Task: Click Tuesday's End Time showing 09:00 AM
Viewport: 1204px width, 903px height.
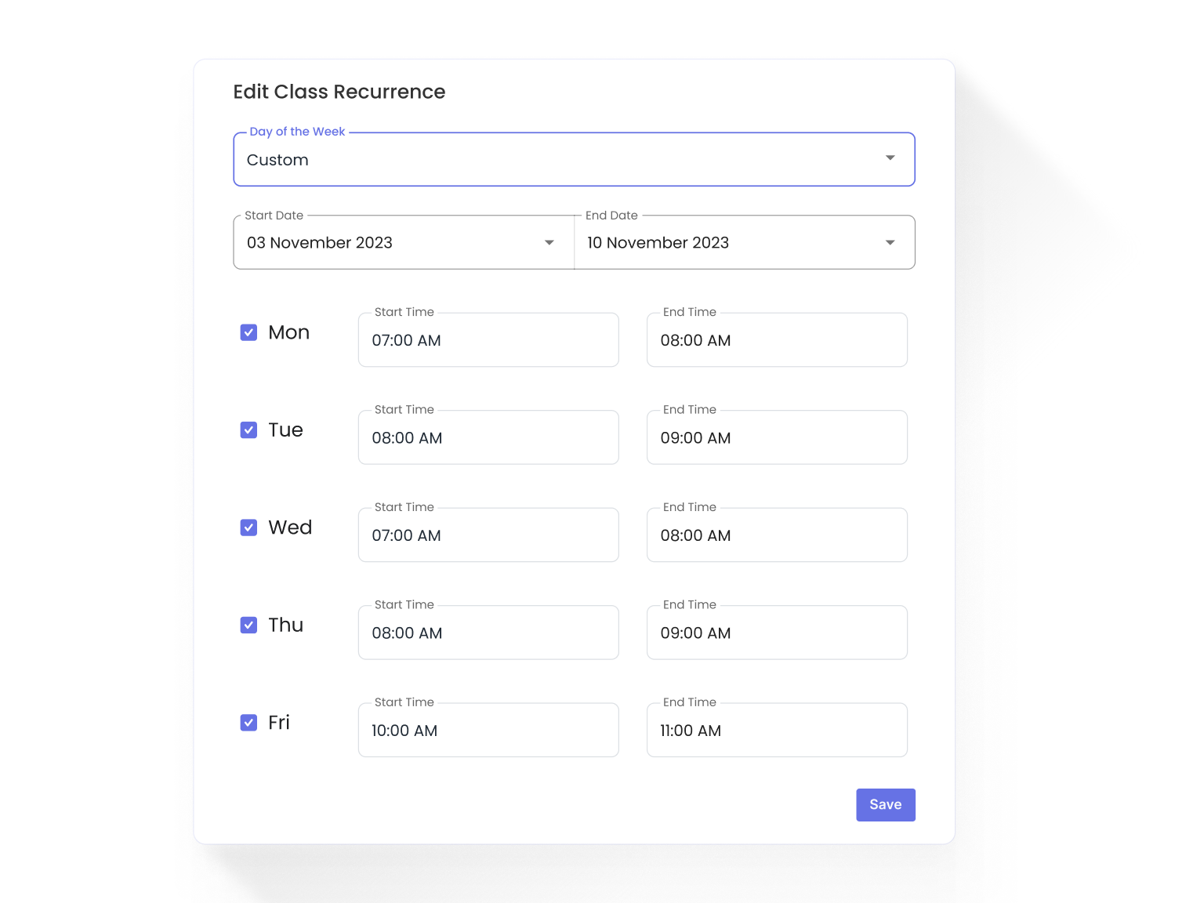Action: click(776, 437)
